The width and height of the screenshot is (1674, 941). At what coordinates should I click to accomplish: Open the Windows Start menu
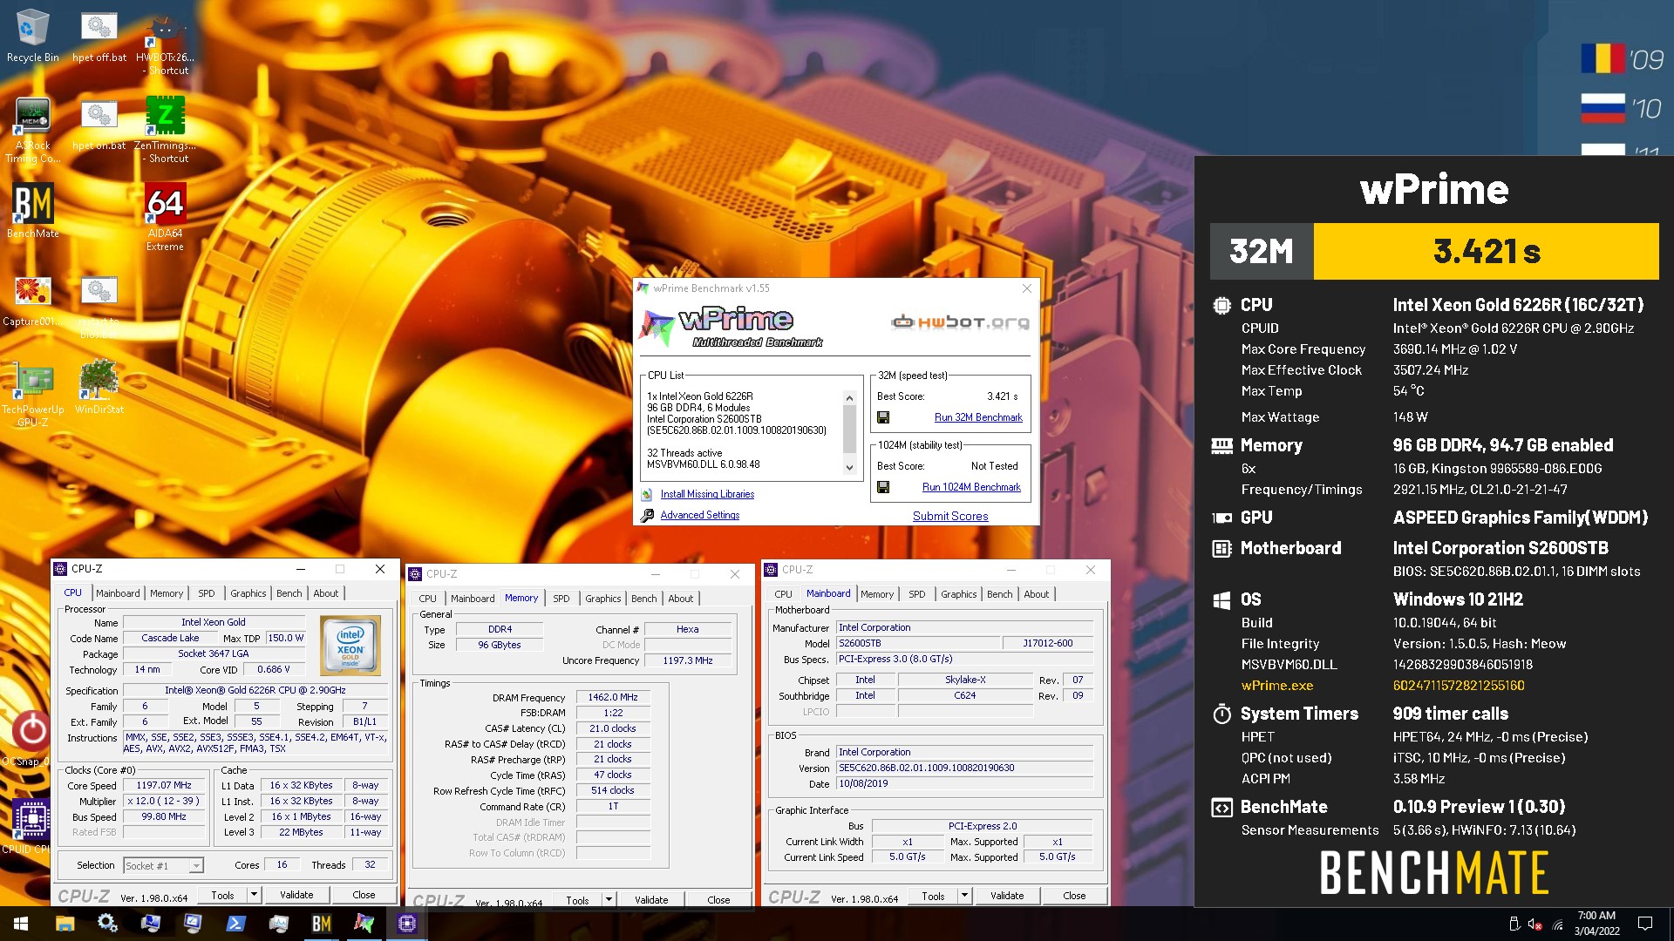click(x=21, y=924)
